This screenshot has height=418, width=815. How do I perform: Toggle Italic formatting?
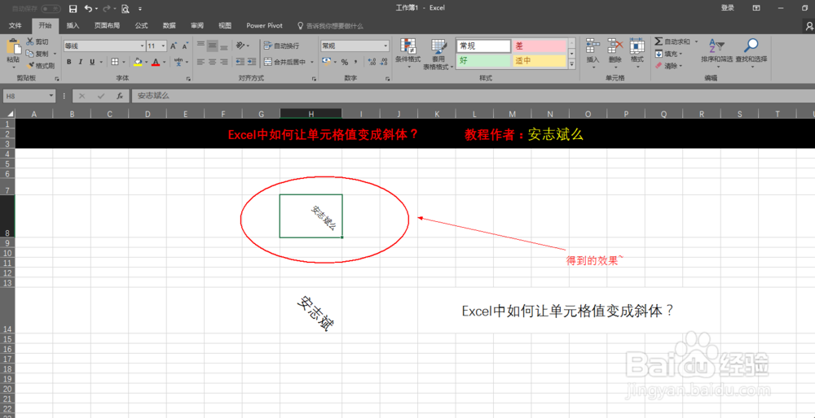pos(81,62)
